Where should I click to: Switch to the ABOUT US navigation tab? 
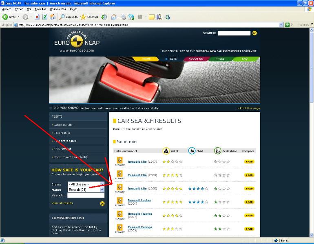pos(195,59)
